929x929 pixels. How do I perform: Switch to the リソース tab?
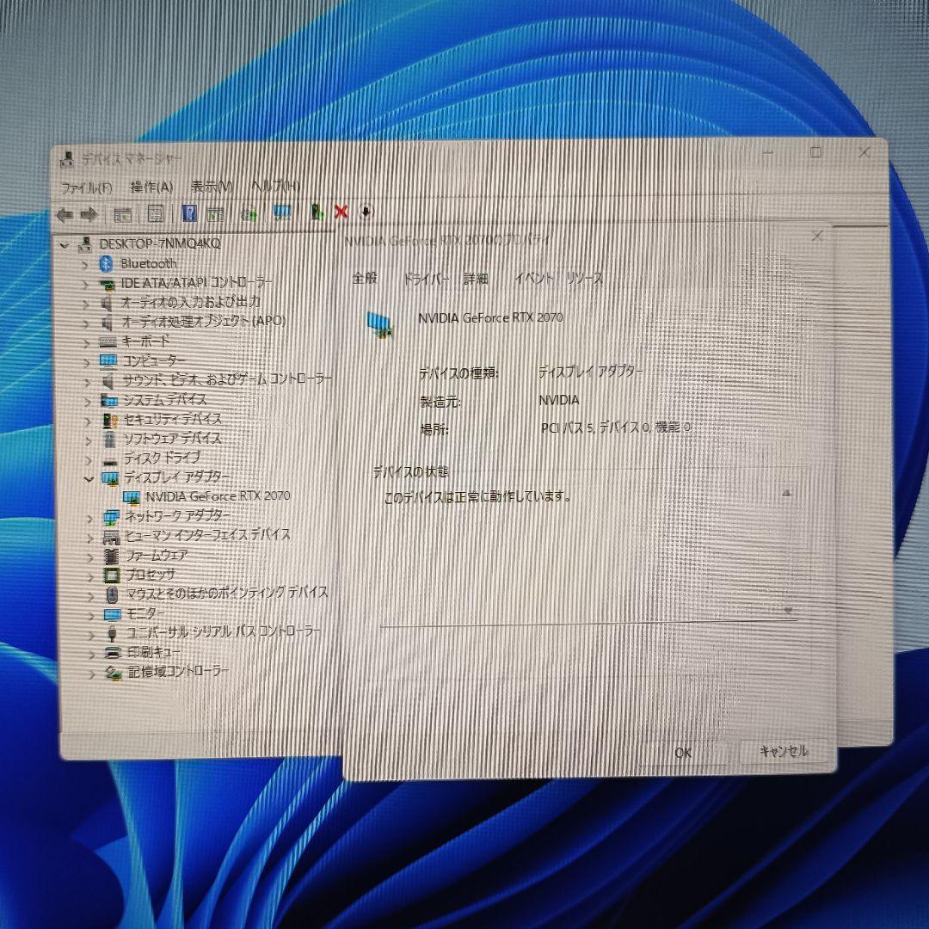tap(584, 278)
